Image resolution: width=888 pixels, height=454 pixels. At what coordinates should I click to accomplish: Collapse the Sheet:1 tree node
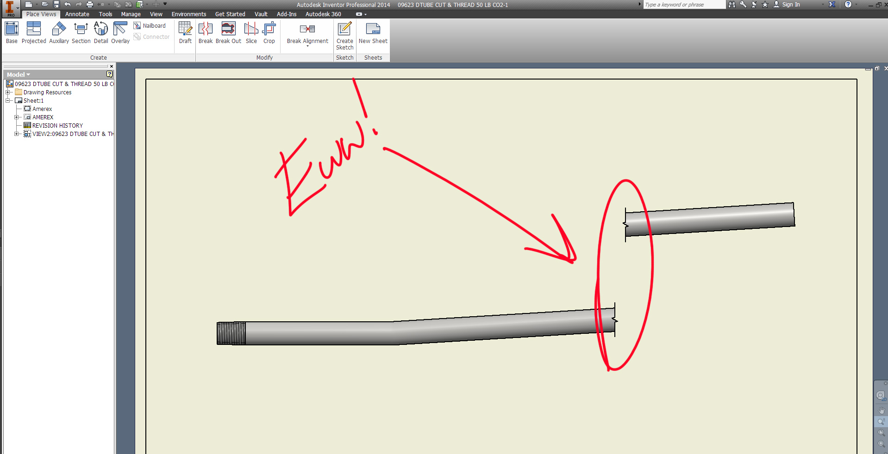click(8, 101)
